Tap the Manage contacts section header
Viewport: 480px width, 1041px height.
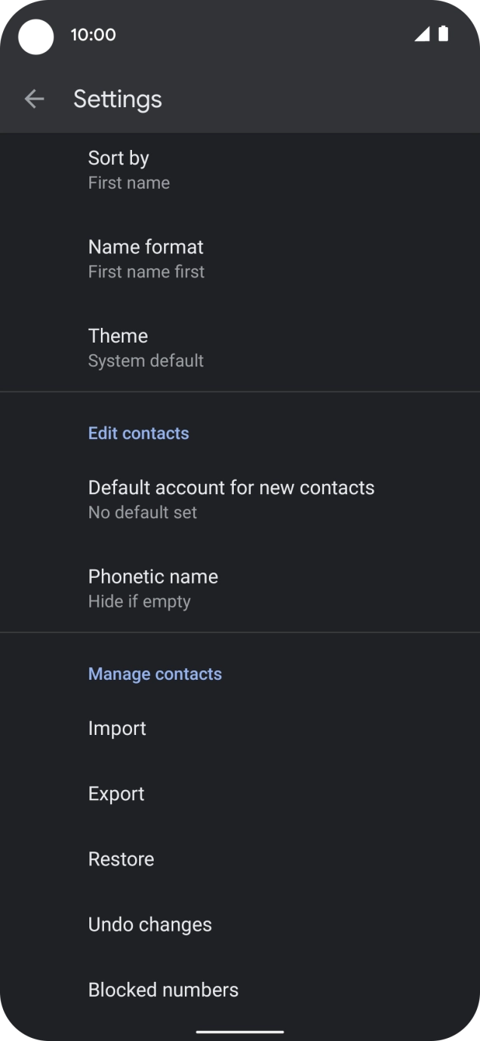click(155, 674)
